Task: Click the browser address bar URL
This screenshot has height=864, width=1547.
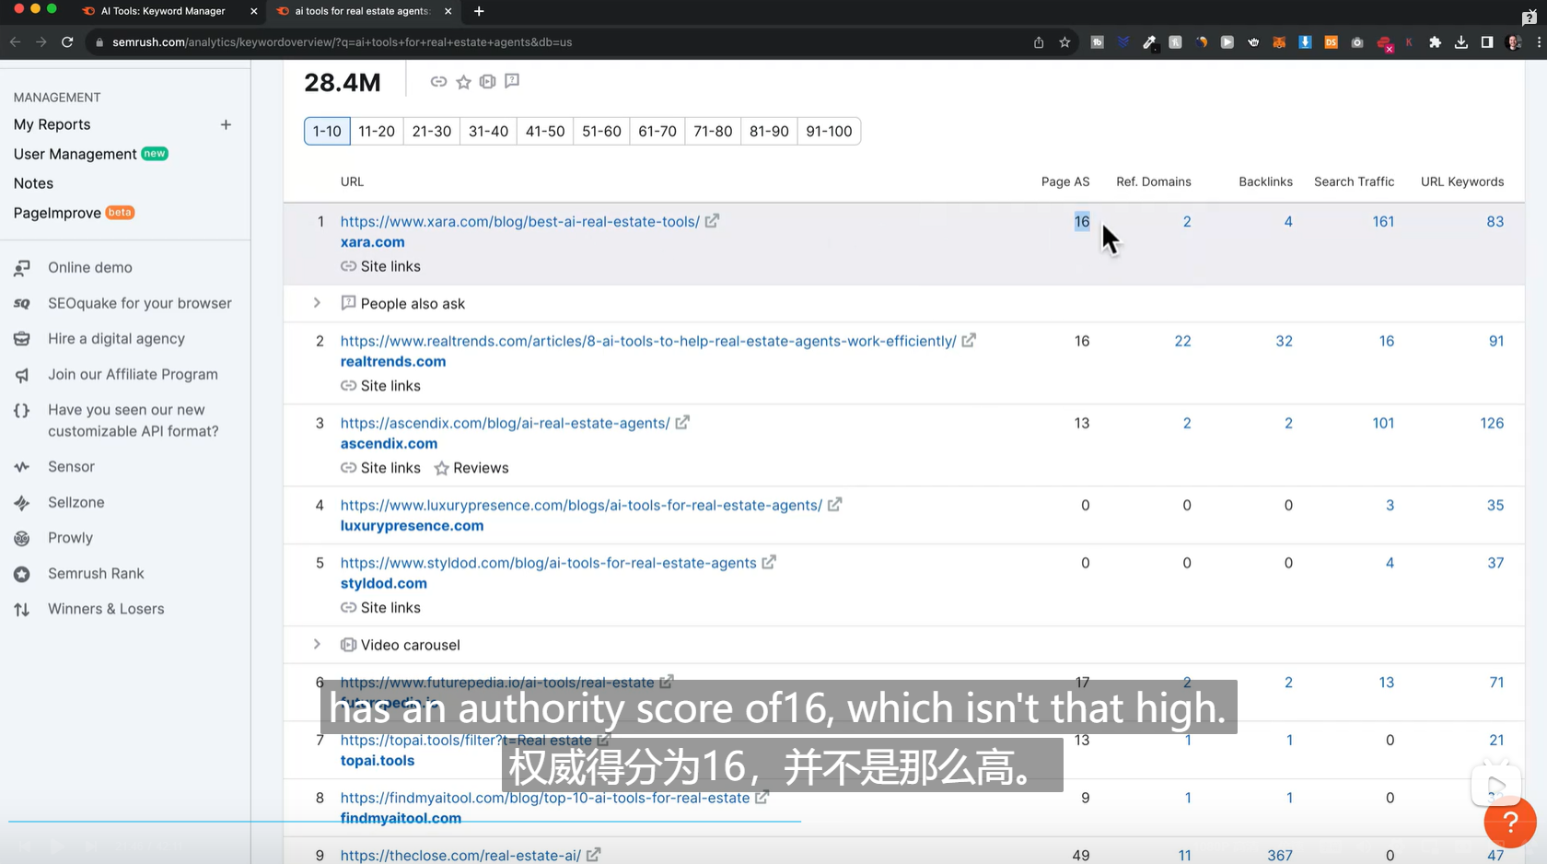Action: click(343, 42)
